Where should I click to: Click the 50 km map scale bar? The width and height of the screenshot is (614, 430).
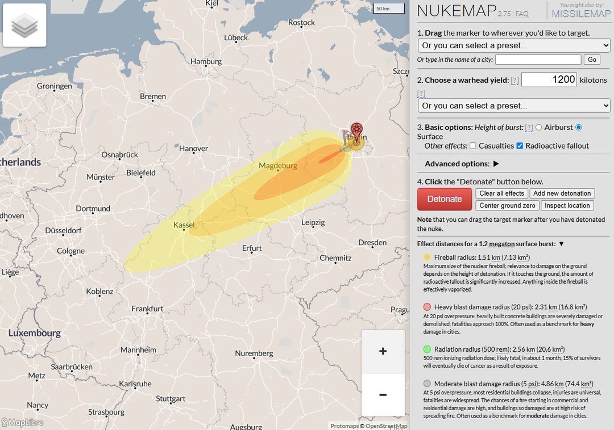[388, 9]
